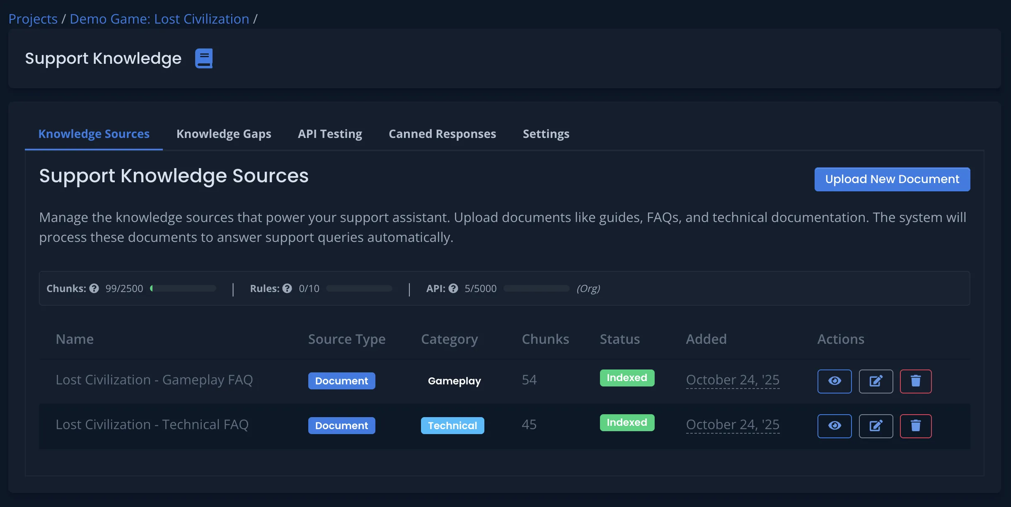The height and width of the screenshot is (507, 1011).
Task: Click the Technical category badge
Action: (452, 425)
